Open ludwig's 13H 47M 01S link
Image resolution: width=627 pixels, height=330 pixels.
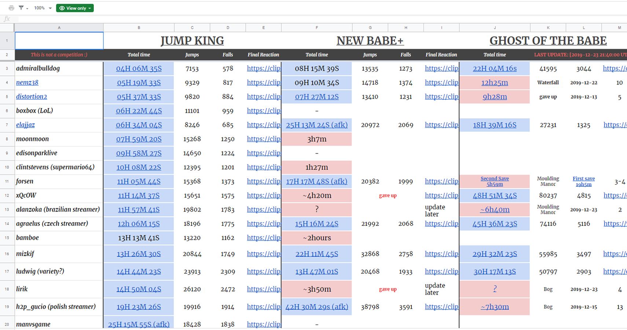(317, 271)
